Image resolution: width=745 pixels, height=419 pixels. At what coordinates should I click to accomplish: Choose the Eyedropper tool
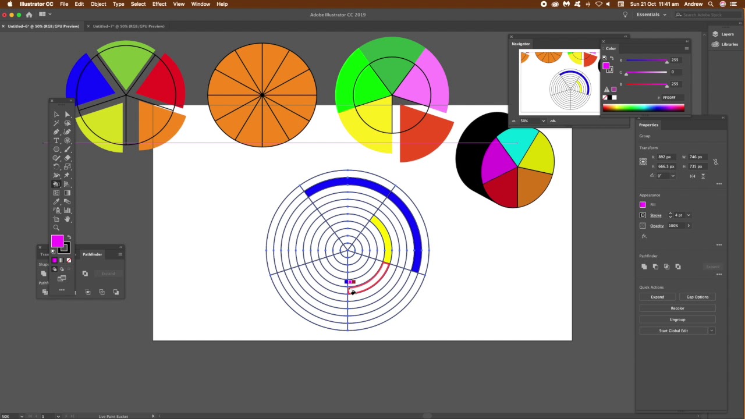[56, 201]
